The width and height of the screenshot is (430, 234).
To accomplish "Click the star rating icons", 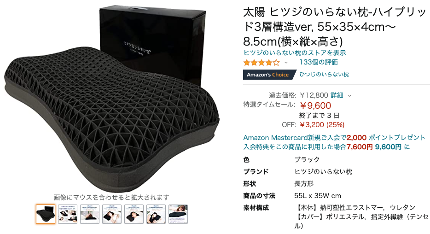I will (261, 63).
